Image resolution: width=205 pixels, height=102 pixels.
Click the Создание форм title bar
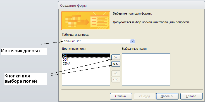point(132,6)
